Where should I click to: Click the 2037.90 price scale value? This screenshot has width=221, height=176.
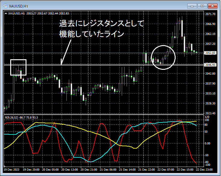pos(210,84)
